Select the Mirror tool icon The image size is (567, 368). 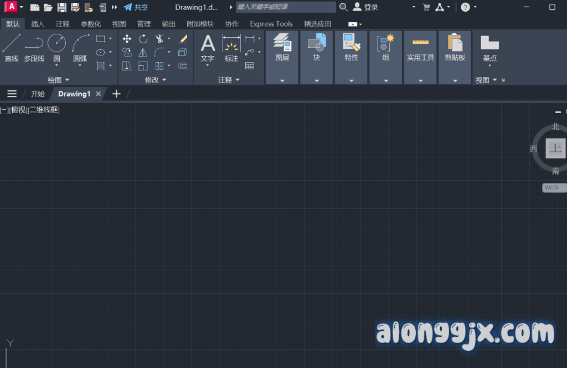(143, 53)
